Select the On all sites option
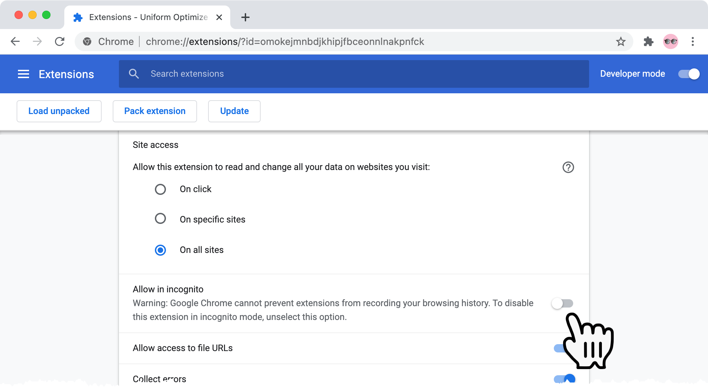The height and width of the screenshot is (387, 708). (160, 250)
